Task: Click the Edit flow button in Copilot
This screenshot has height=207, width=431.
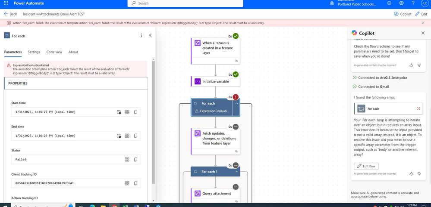Action: tap(366, 166)
